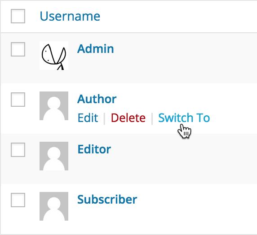Click the Admin user's sketch avatar
This screenshot has height=235, width=257.
click(x=54, y=56)
